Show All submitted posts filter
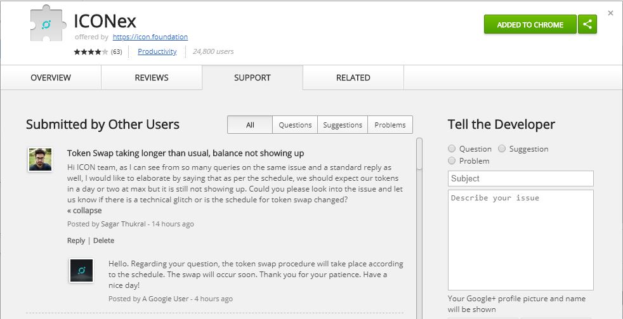 [x=250, y=125]
